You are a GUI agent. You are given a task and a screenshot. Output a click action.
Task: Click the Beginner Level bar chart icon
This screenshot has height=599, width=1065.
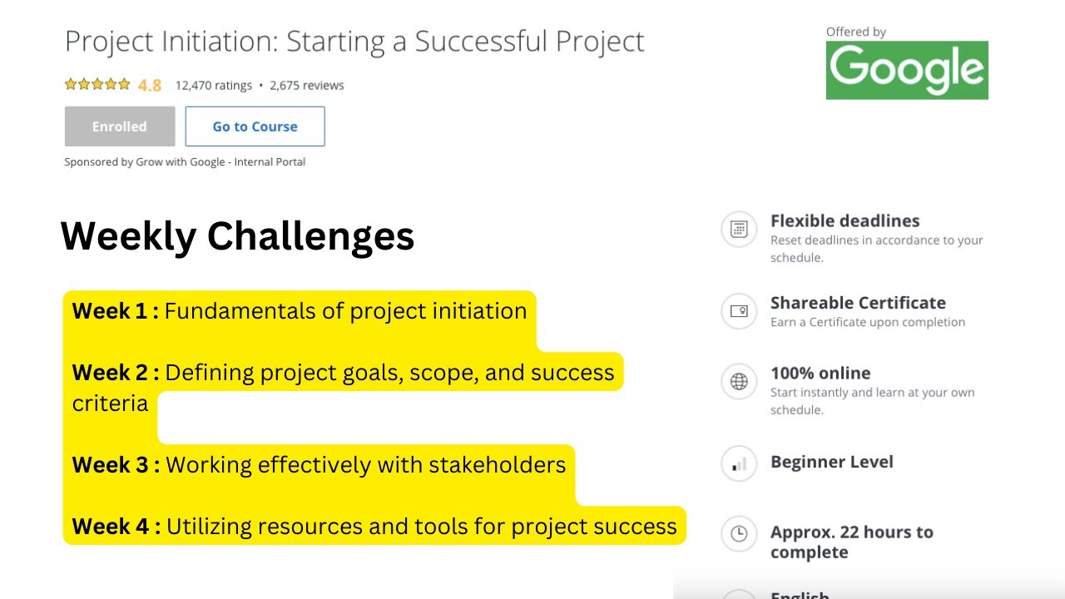click(x=739, y=463)
